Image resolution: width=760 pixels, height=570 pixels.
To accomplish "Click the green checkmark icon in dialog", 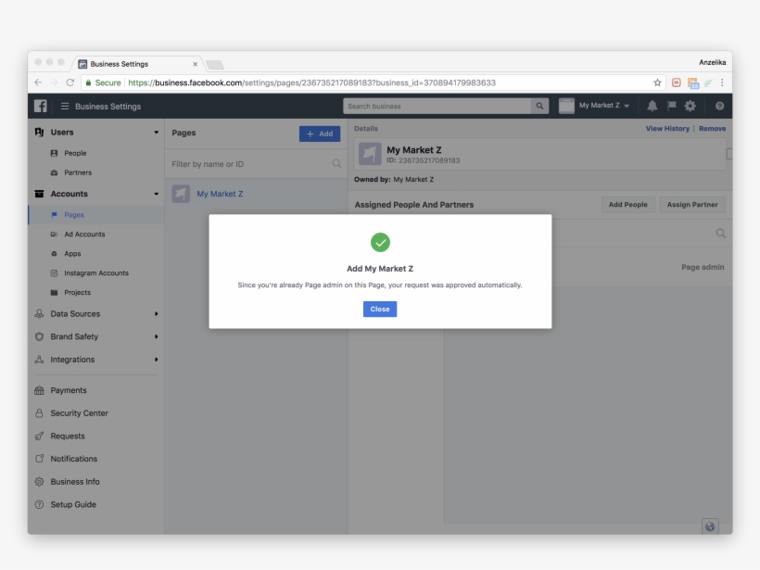I will point(380,242).
